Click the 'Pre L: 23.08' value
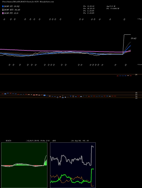142x188 pixels. pyautogui.click(x=89, y=11)
